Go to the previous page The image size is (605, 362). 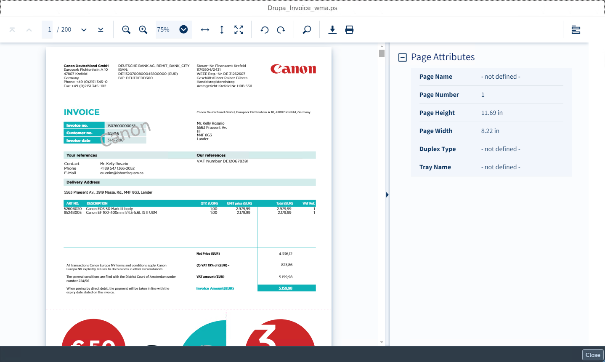(29, 29)
